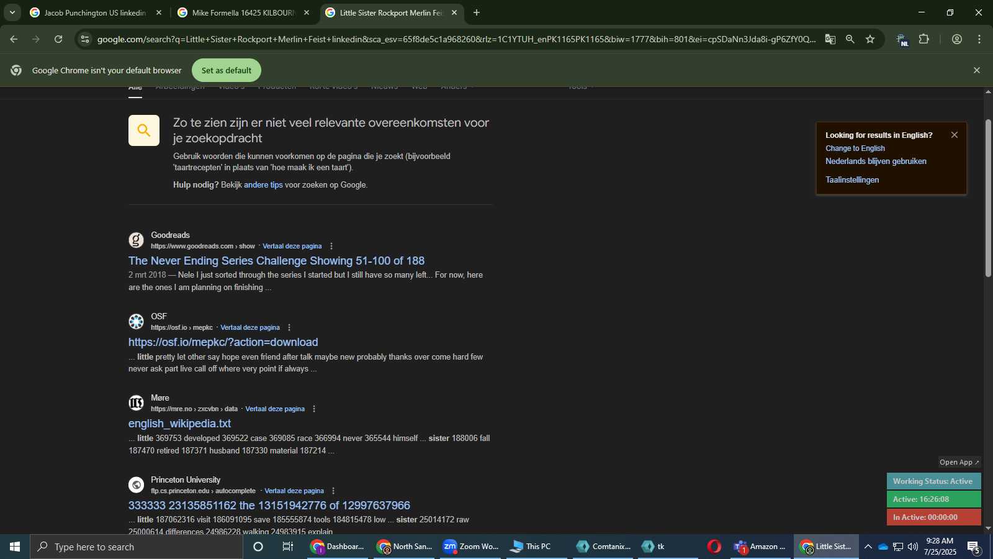Open Opera browser from taskbar
This screenshot has height=559, width=993.
coord(714,547)
